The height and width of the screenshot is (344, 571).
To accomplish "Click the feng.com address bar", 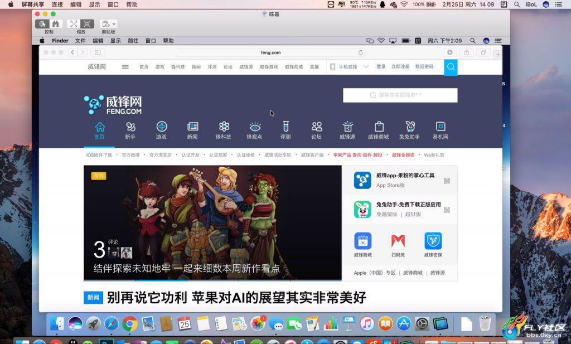I will tap(270, 52).
